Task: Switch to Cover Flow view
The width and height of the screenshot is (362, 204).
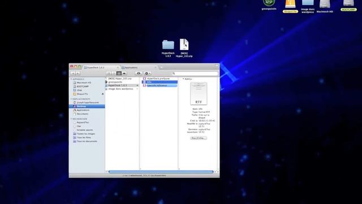Action: coord(124,73)
